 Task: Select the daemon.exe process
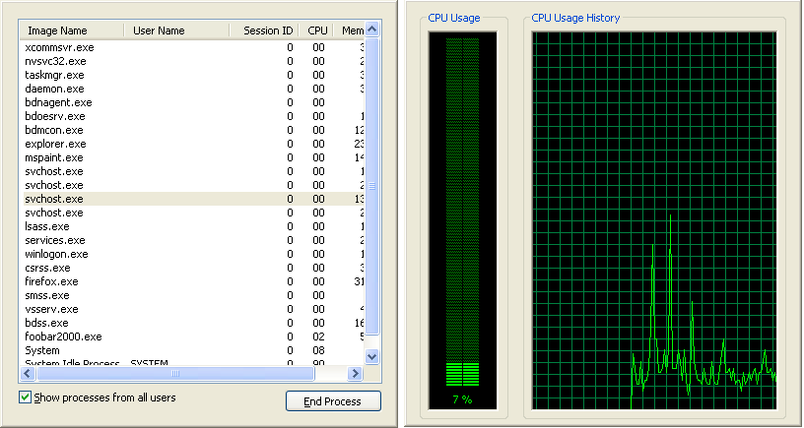point(54,89)
